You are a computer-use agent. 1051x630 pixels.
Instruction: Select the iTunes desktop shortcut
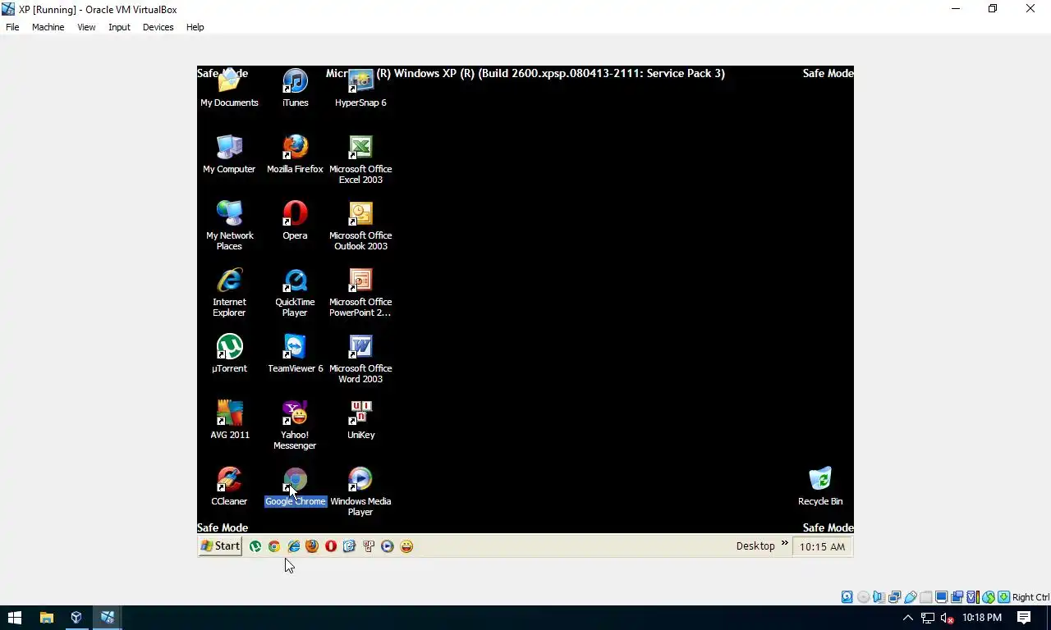(x=295, y=88)
